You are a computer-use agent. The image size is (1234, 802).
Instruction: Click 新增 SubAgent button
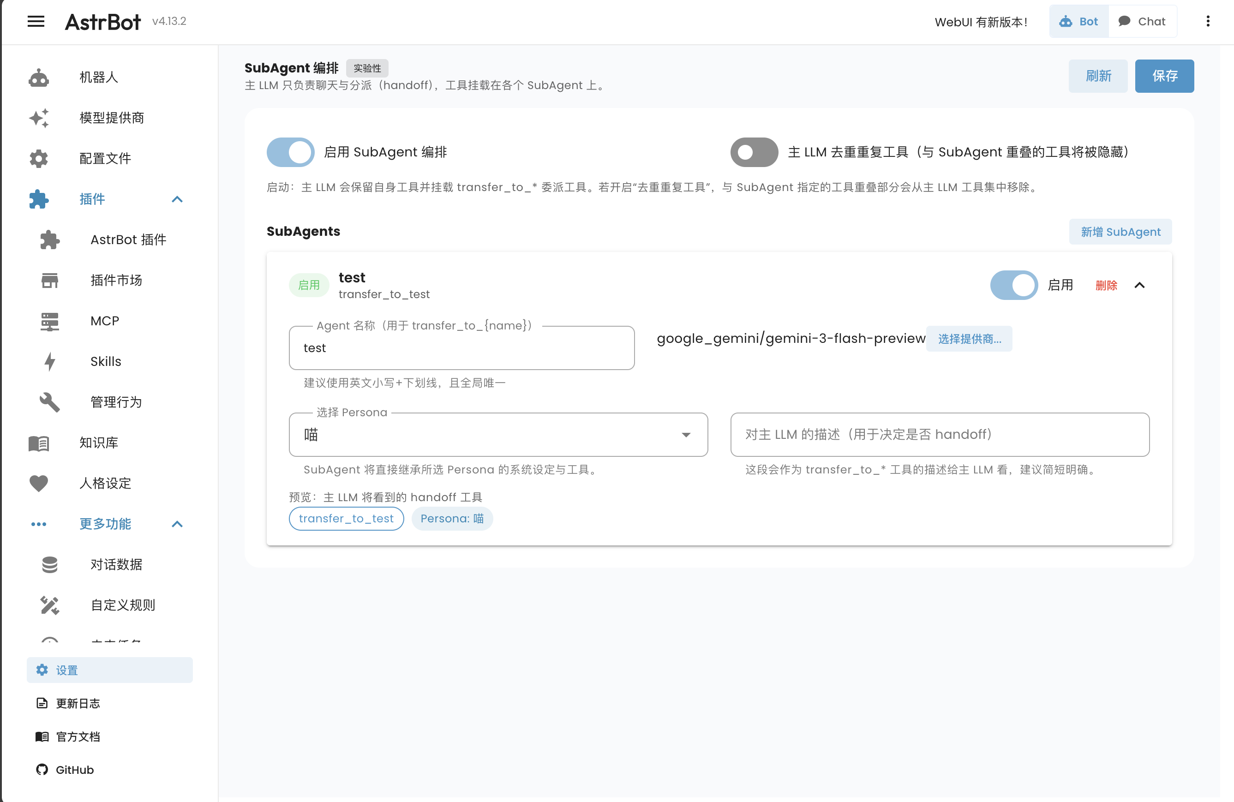(1120, 232)
